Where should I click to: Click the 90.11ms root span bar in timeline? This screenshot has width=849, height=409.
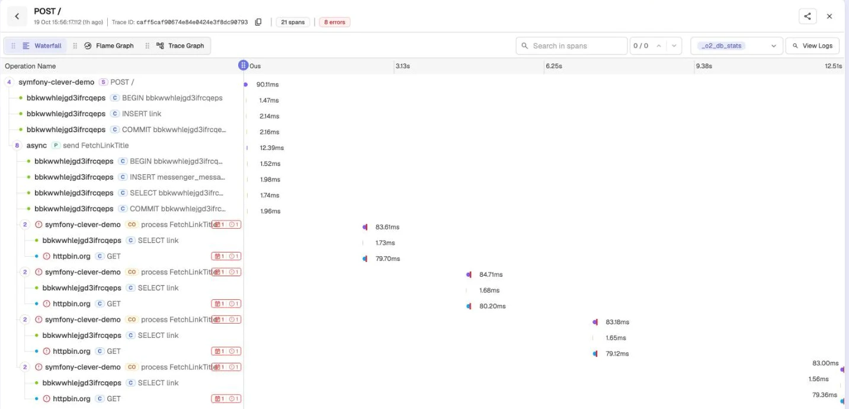[x=245, y=85]
